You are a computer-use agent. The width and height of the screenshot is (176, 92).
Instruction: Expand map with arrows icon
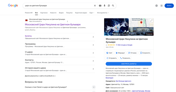pyautogui.click(x=151, y=21)
